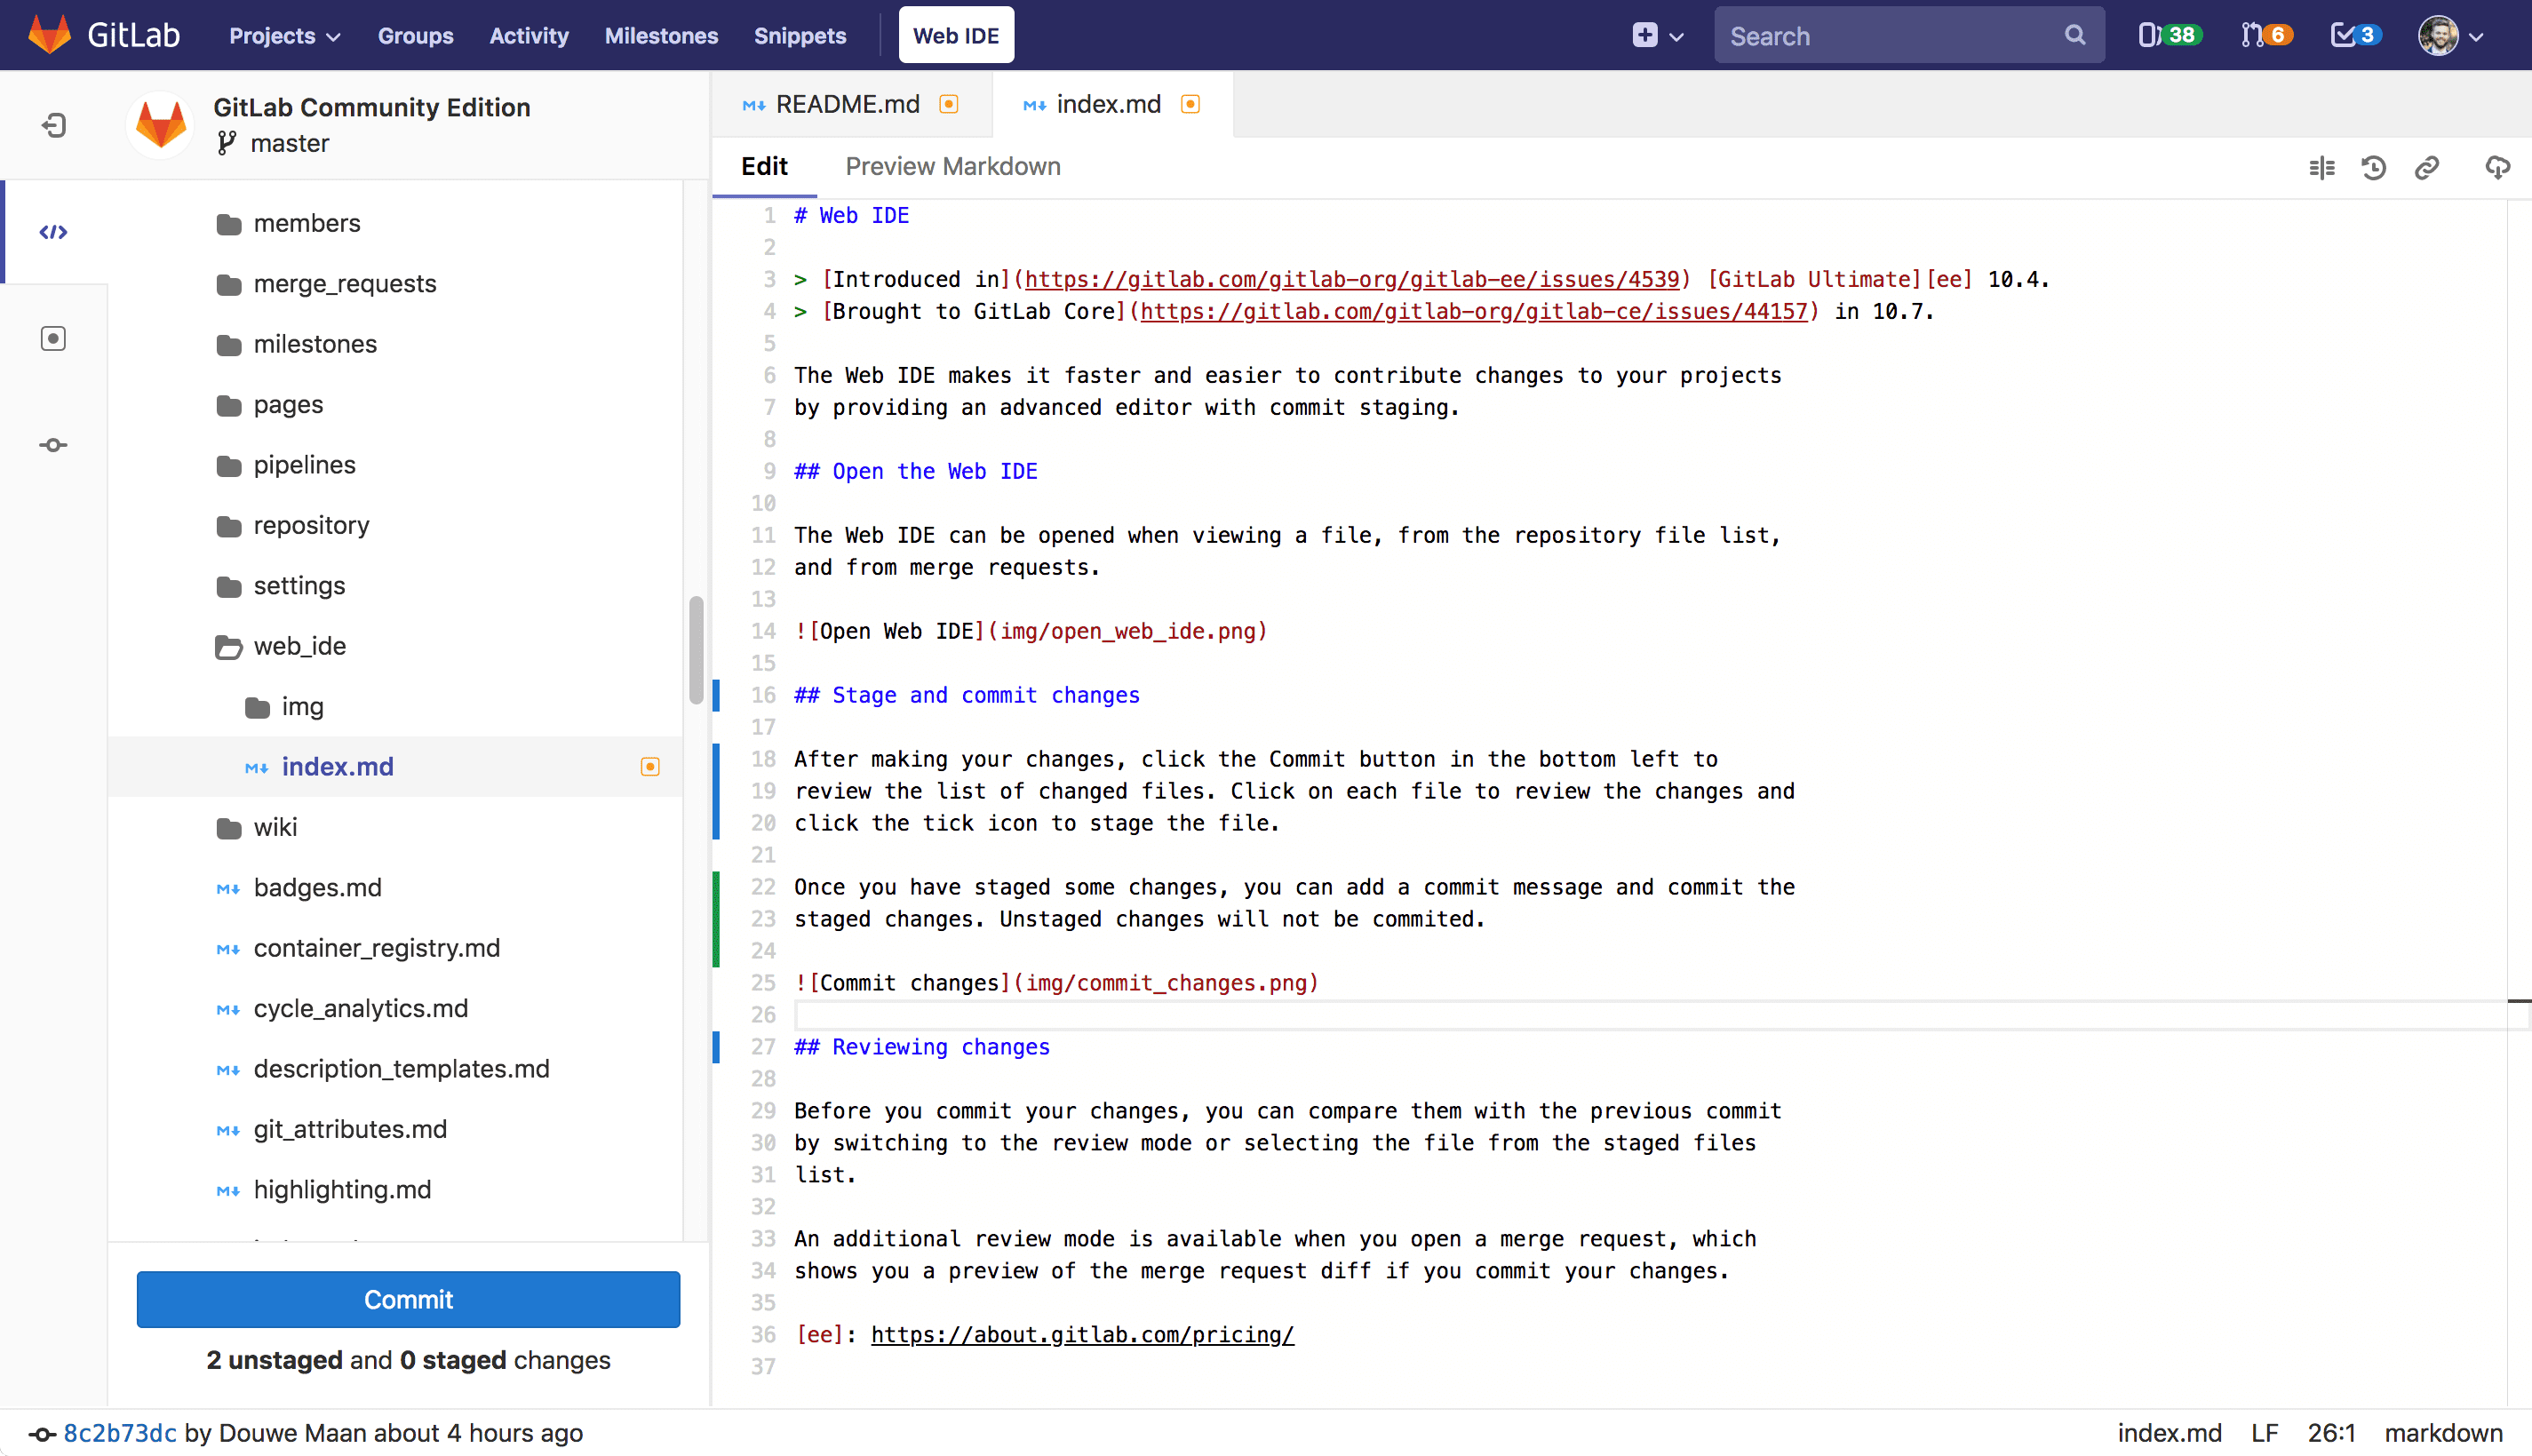Switch to Preview Markdown tab

(x=953, y=165)
